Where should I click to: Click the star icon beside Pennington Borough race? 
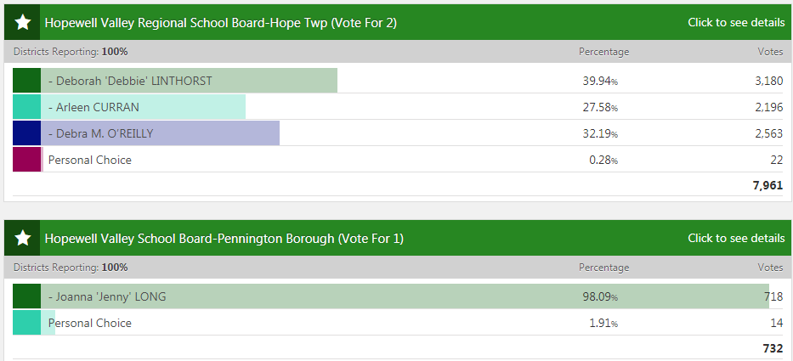coord(22,239)
